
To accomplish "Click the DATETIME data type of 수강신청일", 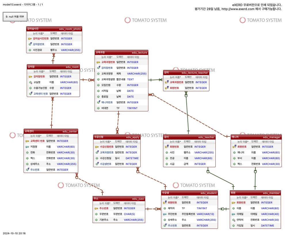I will [x=132, y=158].
